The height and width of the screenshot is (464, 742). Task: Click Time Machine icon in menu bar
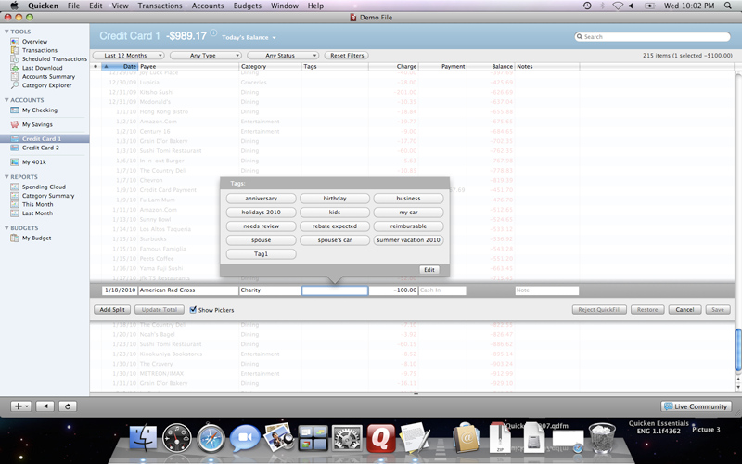[x=587, y=6]
